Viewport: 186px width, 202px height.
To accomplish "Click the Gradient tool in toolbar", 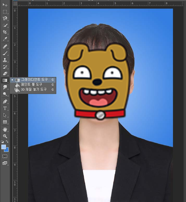I will coord(5,80).
